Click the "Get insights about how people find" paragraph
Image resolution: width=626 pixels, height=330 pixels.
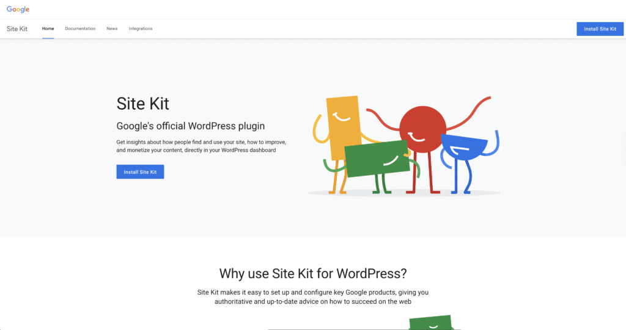point(201,146)
